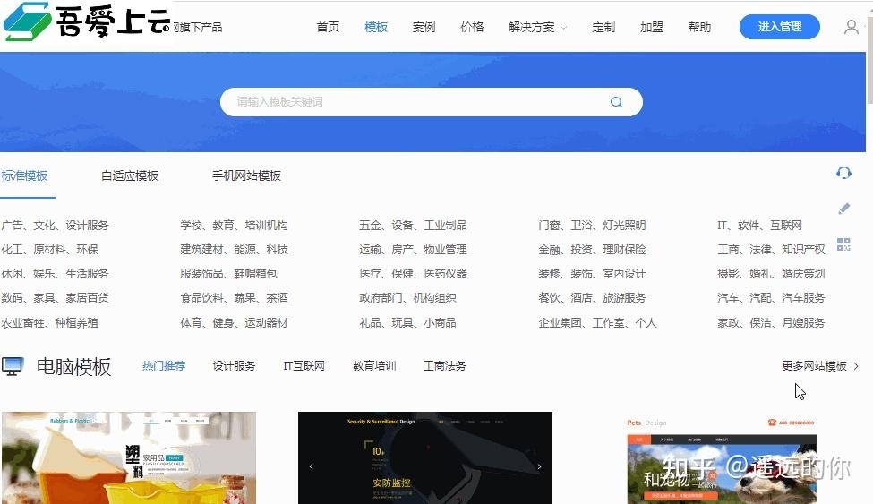The height and width of the screenshot is (504, 873).
Task: Click the 吾爱上云 logo
Action: click(x=87, y=21)
